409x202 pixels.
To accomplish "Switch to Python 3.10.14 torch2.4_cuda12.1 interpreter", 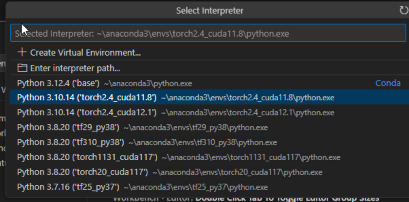I will tap(87, 113).
